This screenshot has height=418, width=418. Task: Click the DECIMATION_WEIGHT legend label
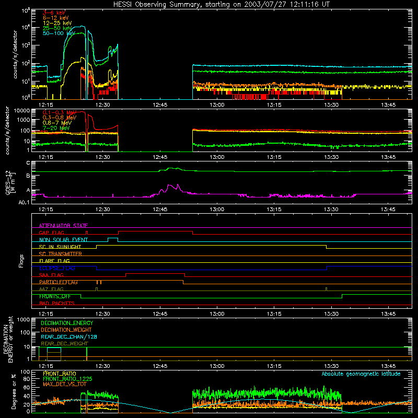click(66, 330)
